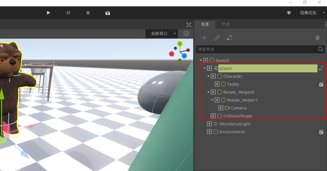Viewport: 327px width, 171px height.
Task: Toggle the player node checkbox
Action: [x=209, y=68]
